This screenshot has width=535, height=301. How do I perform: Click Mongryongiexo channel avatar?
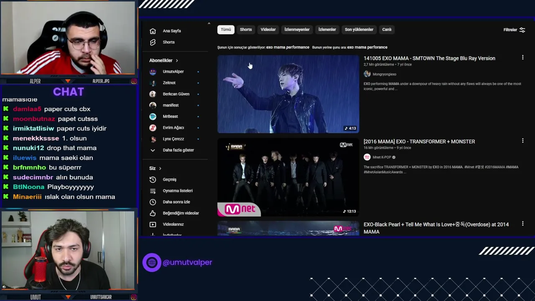[367, 74]
